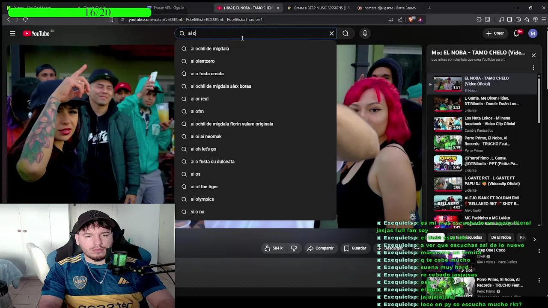Viewport: 548px width, 308px height.
Task: Open the YouTube hamburger guide menu
Action: coord(12,33)
